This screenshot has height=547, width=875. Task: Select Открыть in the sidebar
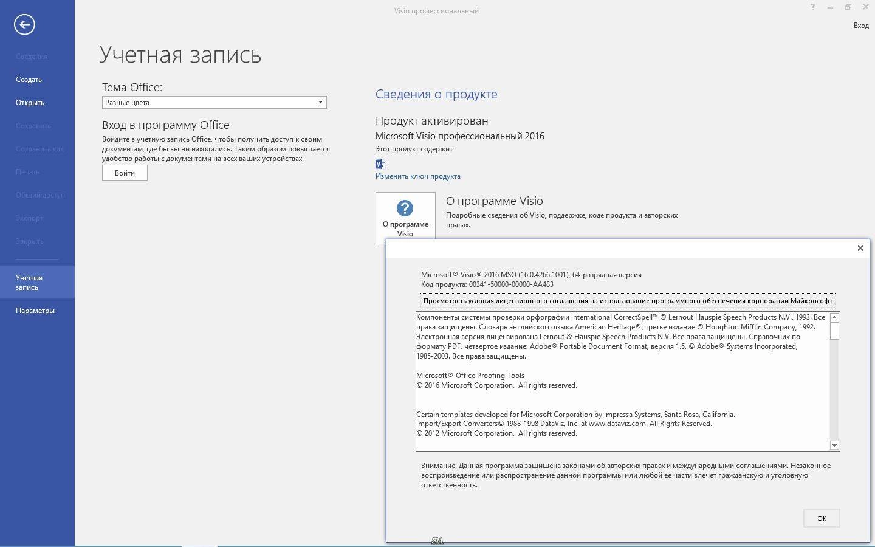29,102
